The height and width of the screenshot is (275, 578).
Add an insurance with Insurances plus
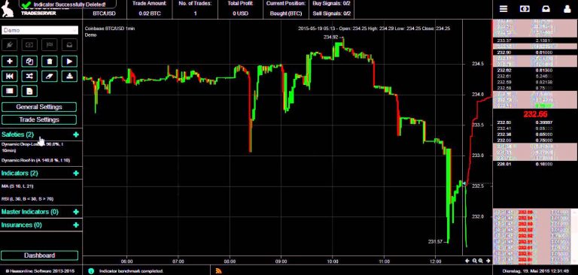point(76,225)
